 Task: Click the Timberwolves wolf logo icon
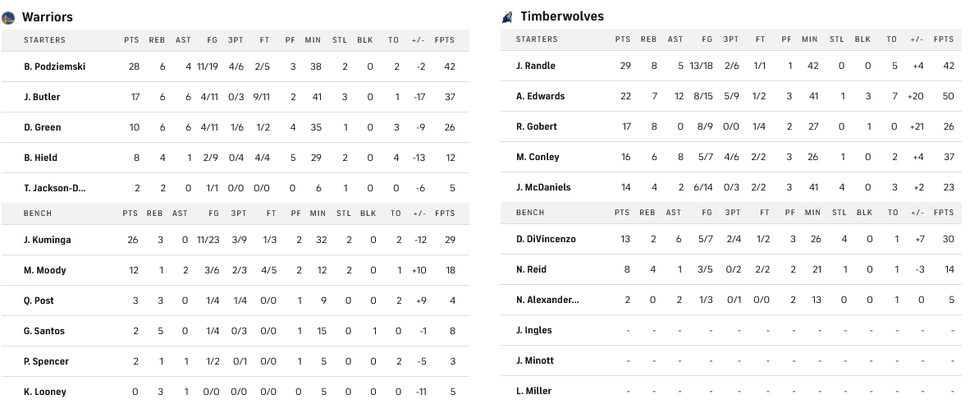[507, 17]
